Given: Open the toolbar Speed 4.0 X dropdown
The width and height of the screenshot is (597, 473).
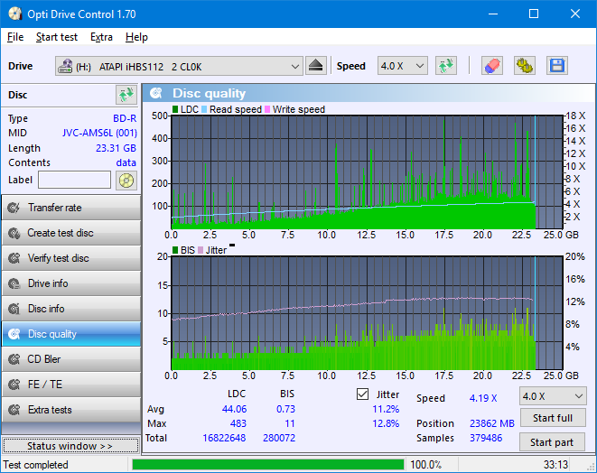Looking at the screenshot, I should pos(402,66).
